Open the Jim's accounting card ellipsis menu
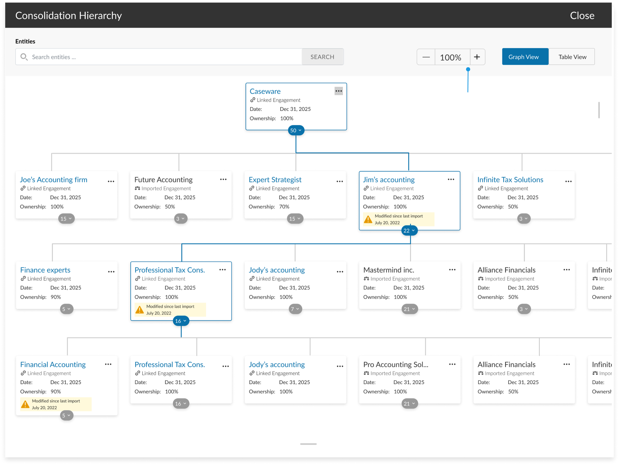The image size is (619, 465). pyautogui.click(x=451, y=180)
